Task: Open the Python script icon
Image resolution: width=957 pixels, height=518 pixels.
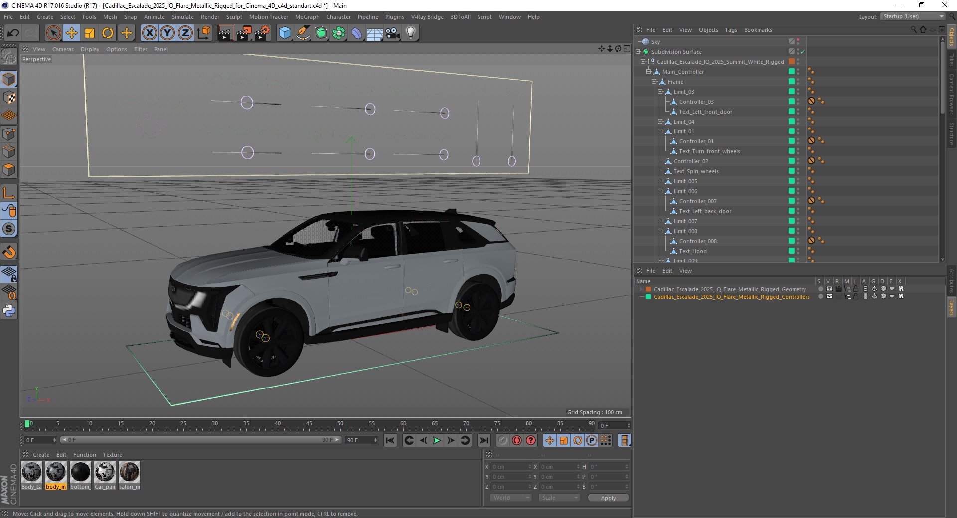Action: tap(9, 310)
